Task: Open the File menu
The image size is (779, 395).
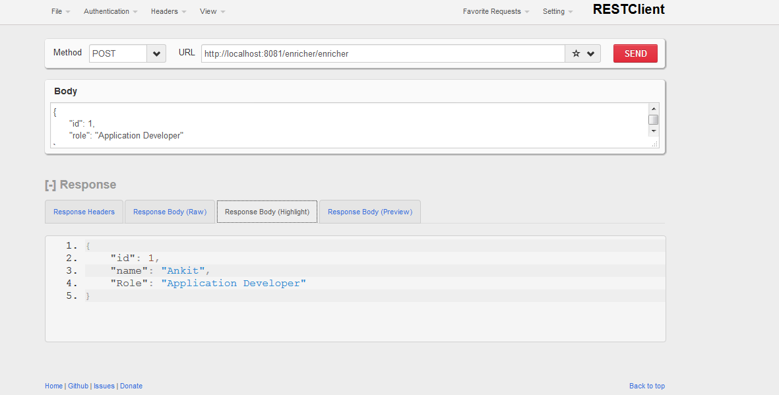Action: [61, 11]
